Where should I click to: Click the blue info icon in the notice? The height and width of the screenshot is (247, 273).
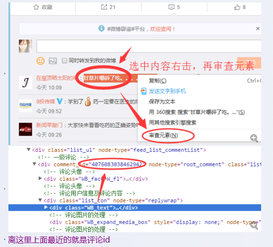pos(102,29)
